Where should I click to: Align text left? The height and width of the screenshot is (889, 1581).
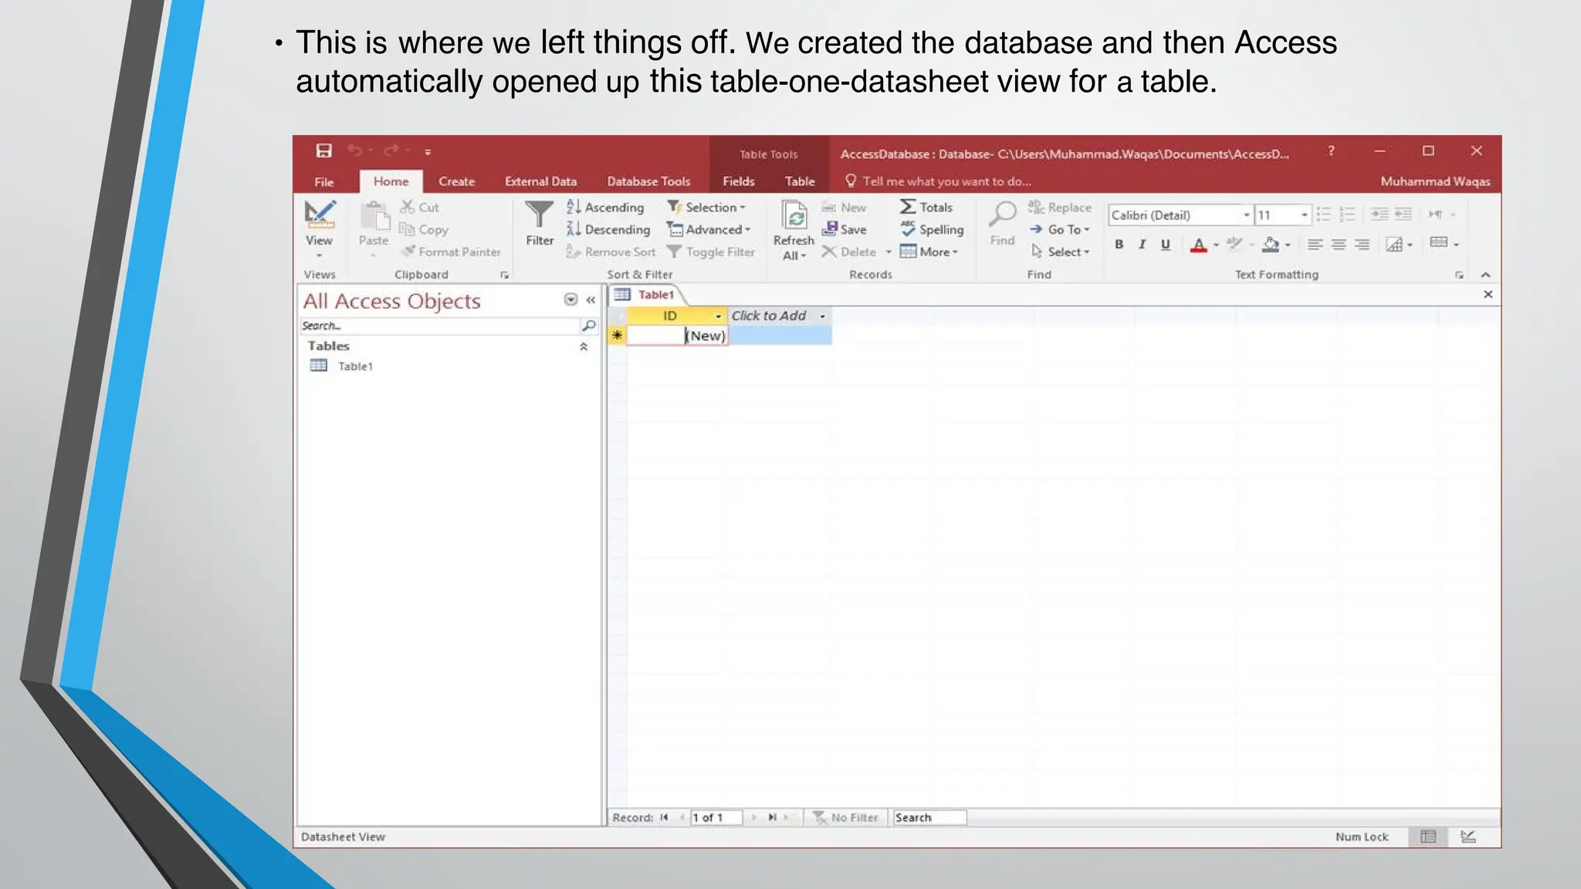tap(1315, 245)
